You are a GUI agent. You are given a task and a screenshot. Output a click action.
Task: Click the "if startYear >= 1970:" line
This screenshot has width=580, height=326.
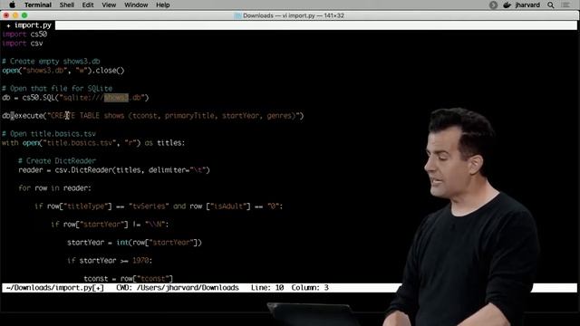pos(110,261)
